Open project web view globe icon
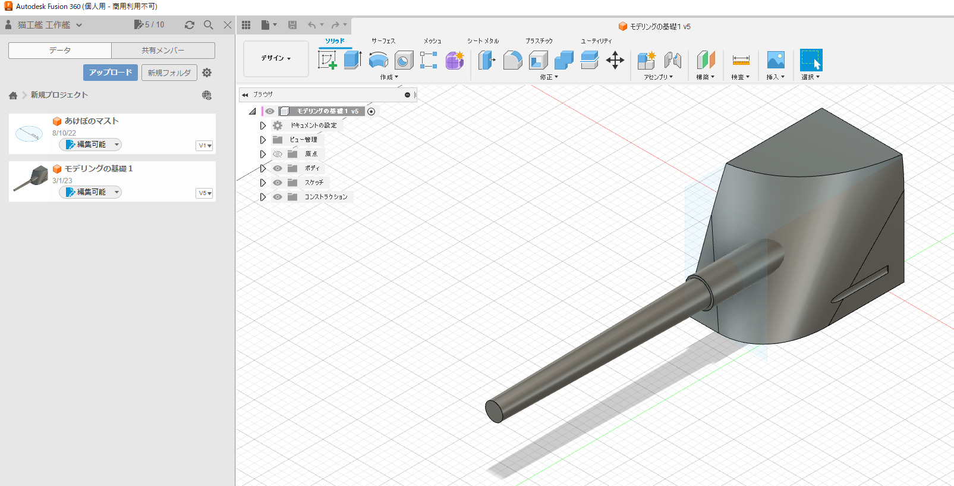 207,95
